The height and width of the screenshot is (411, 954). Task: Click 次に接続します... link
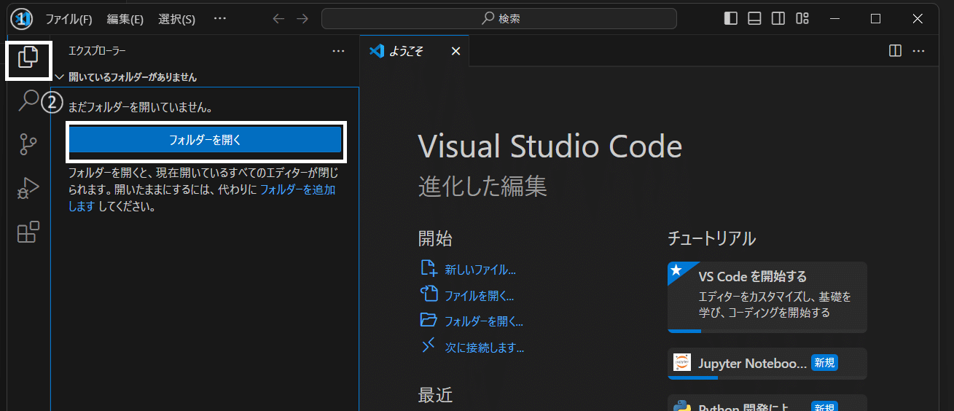click(x=485, y=348)
